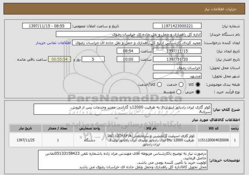
Task: Click the نوع فرآیند خرید label
Action: tap(227, 92)
